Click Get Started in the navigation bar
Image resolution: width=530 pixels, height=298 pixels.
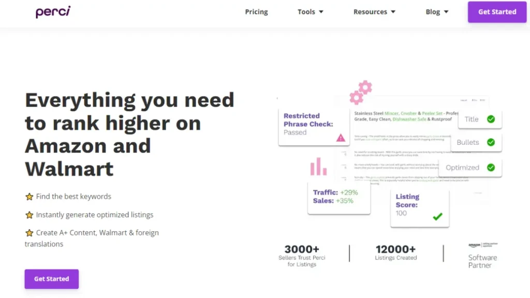click(x=497, y=12)
